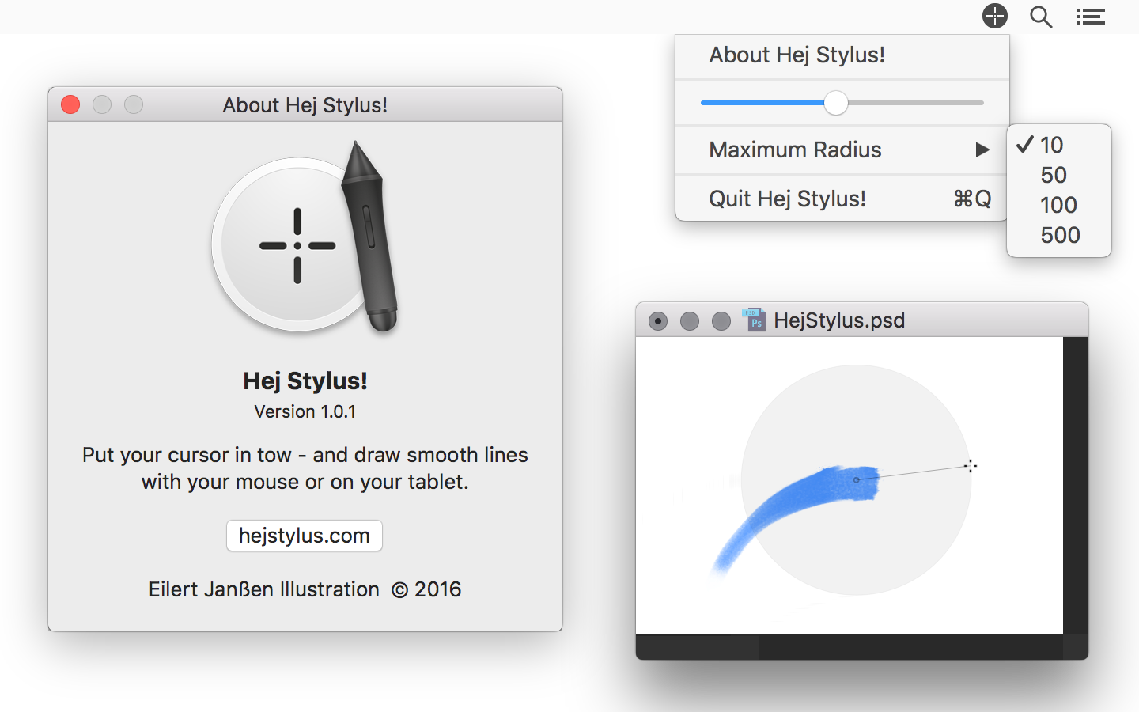Click the HejStylus.psd window title text

tap(839, 320)
